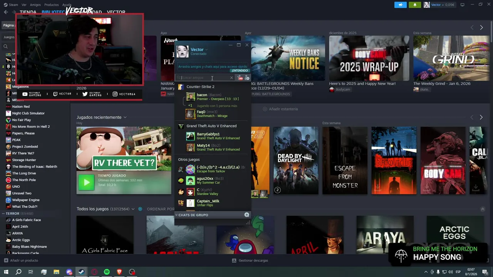The image size is (493, 277).
Task: Go to next page of recently played shelf
Action: point(481,117)
